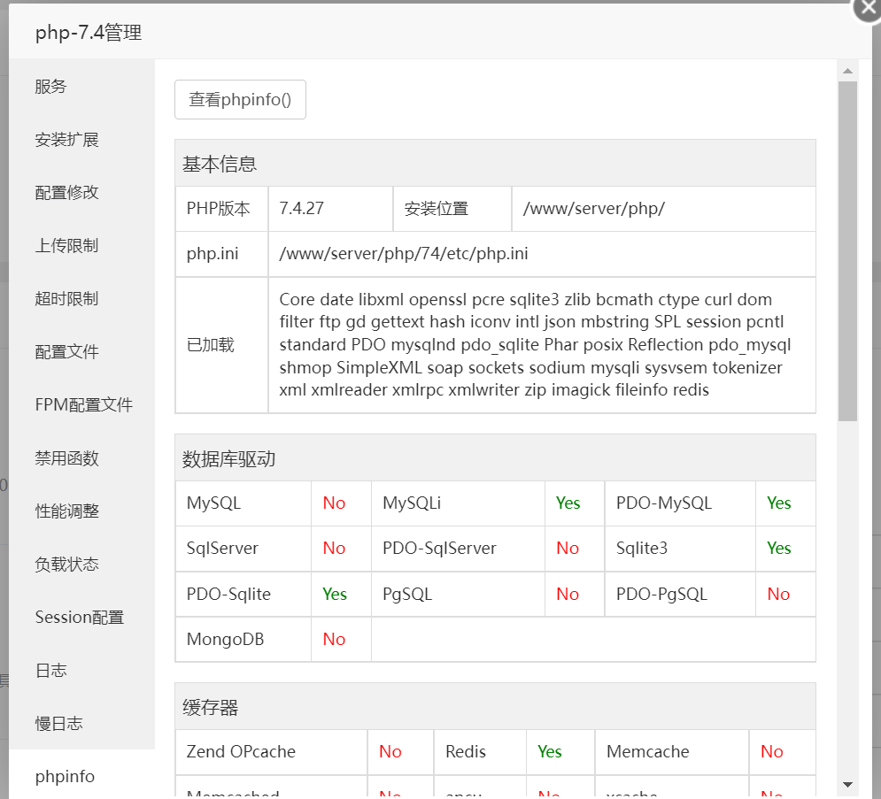Screen dimensions: 881x799
Task: Click 基本信息 section header
Action: click(495, 164)
